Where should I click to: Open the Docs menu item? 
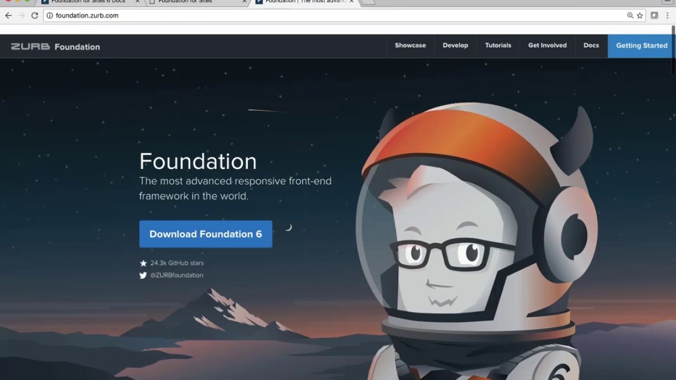click(x=591, y=45)
